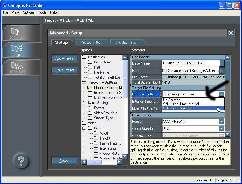Select Interval Time for Sp tree item
This screenshot has height=184, width=242.
click(105, 93)
